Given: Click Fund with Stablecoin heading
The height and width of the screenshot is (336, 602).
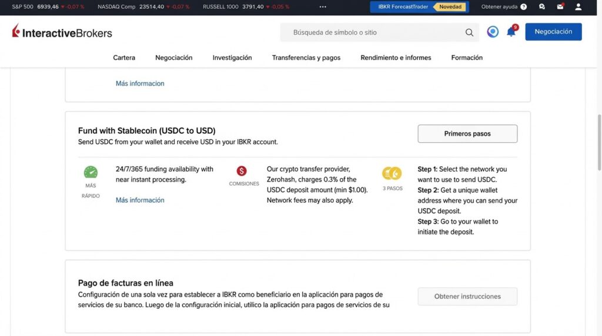Looking at the screenshot, I should pos(146,131).
